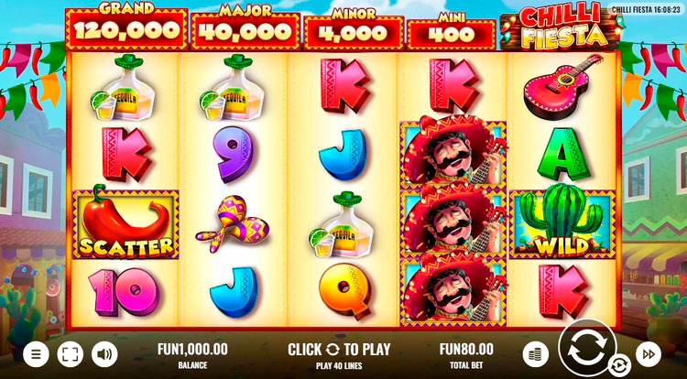Screen dimensions: 687x379
Task: Open the FUN80.00 total bet display
Action: click(x=466, y=354)
